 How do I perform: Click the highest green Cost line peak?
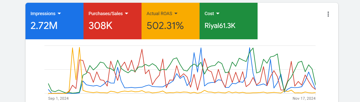coord(253,48)
